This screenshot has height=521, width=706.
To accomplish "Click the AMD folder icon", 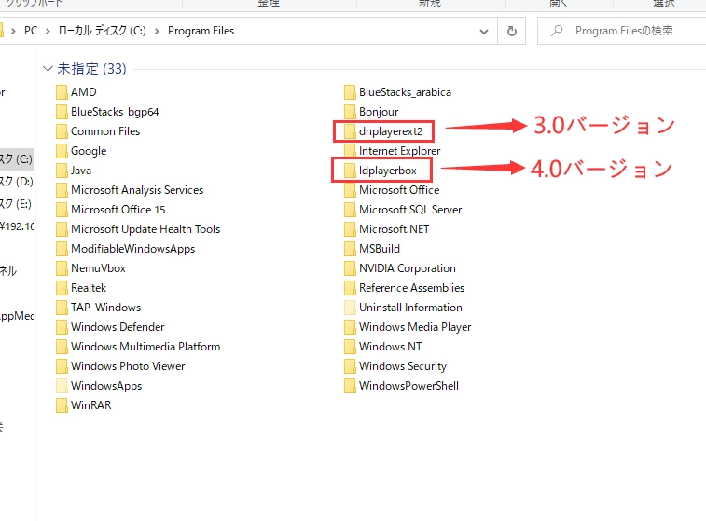I will point(62,92).
